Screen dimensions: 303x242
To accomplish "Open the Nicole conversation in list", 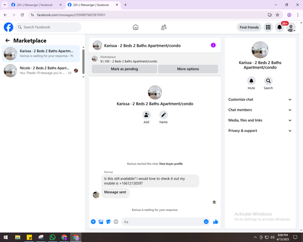I will click(41, 71).
